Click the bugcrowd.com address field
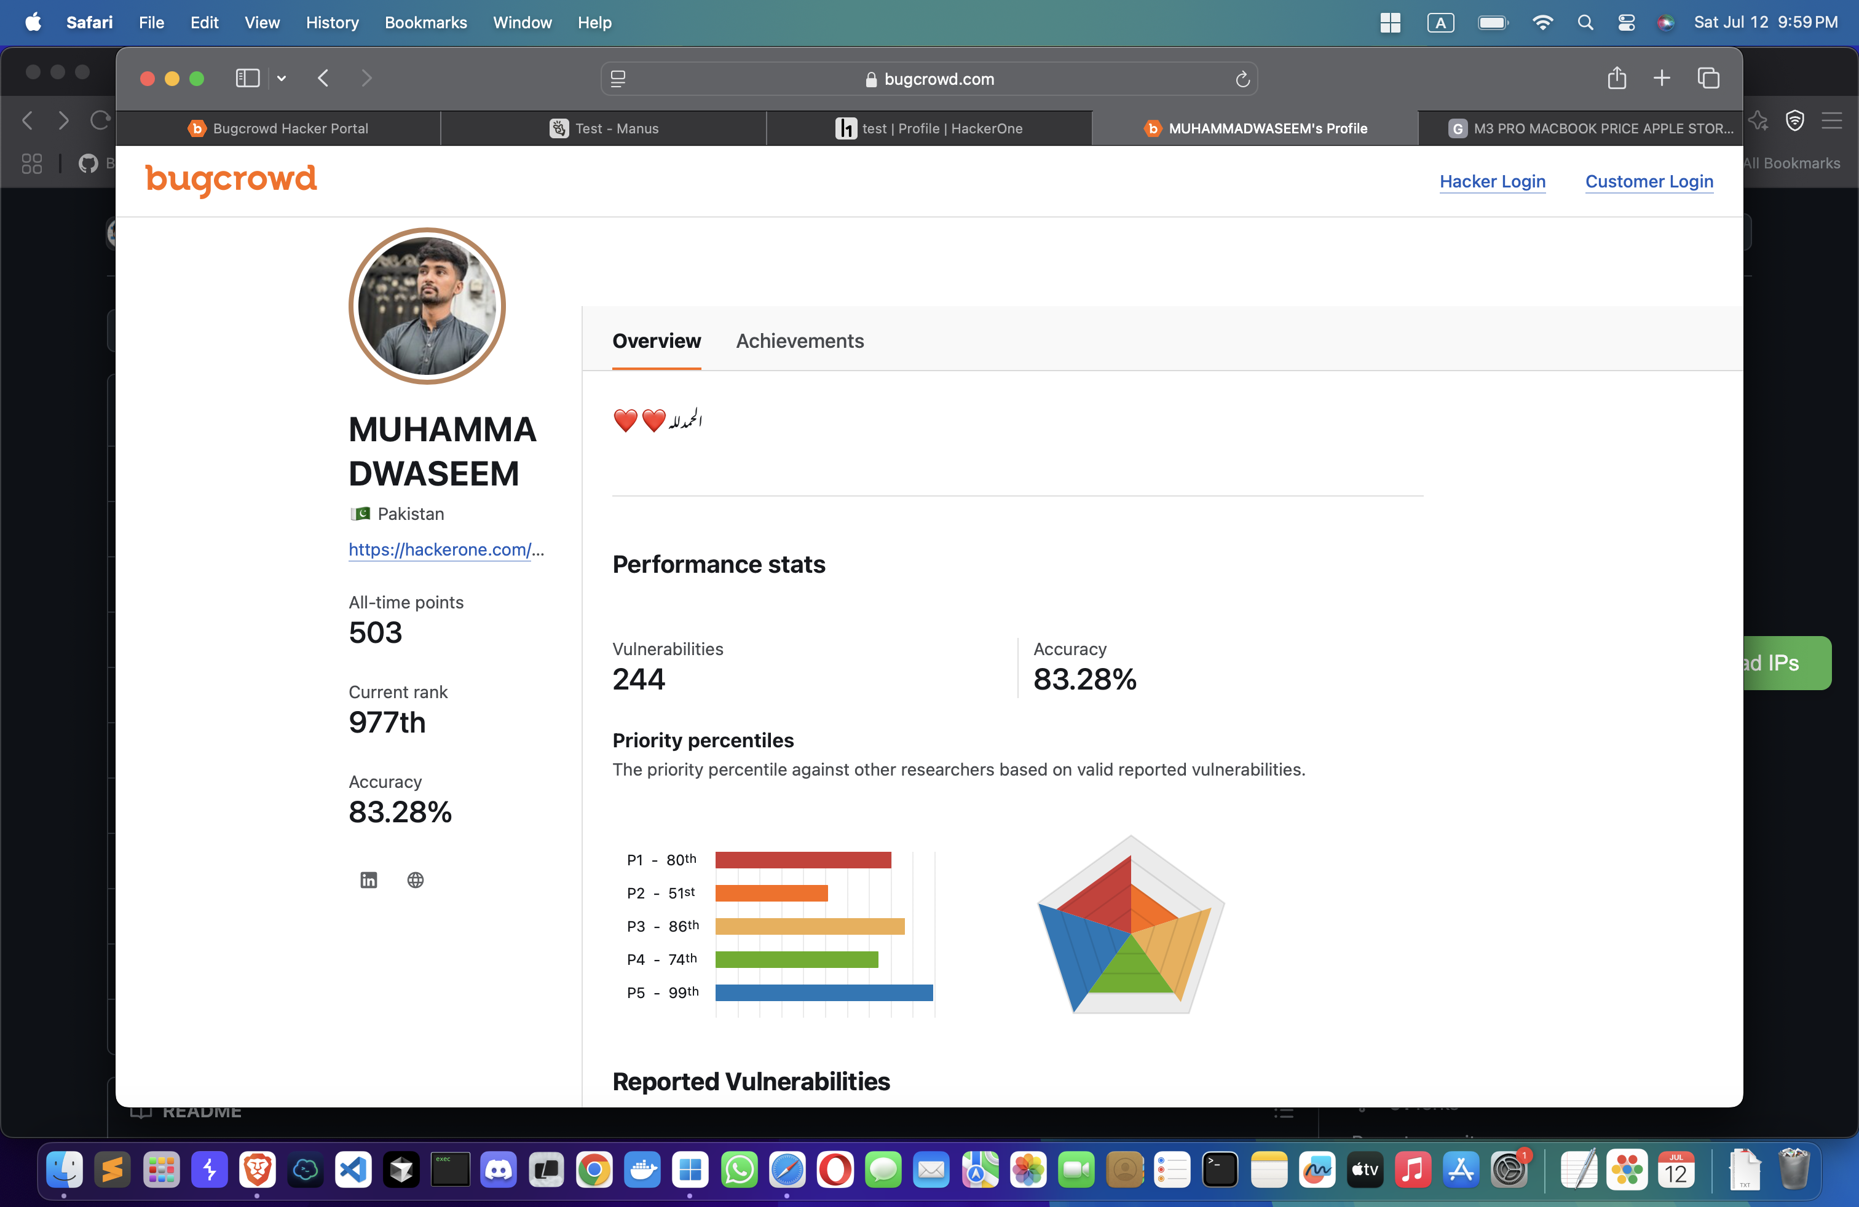Screen dimensions: 1859x1207 (929, 79)
